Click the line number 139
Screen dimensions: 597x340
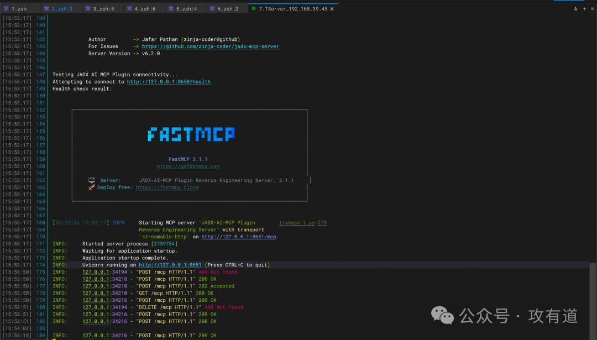point(41,18)
